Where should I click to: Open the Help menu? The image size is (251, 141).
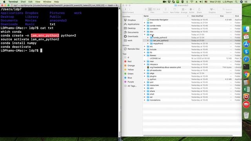[56, 2]
